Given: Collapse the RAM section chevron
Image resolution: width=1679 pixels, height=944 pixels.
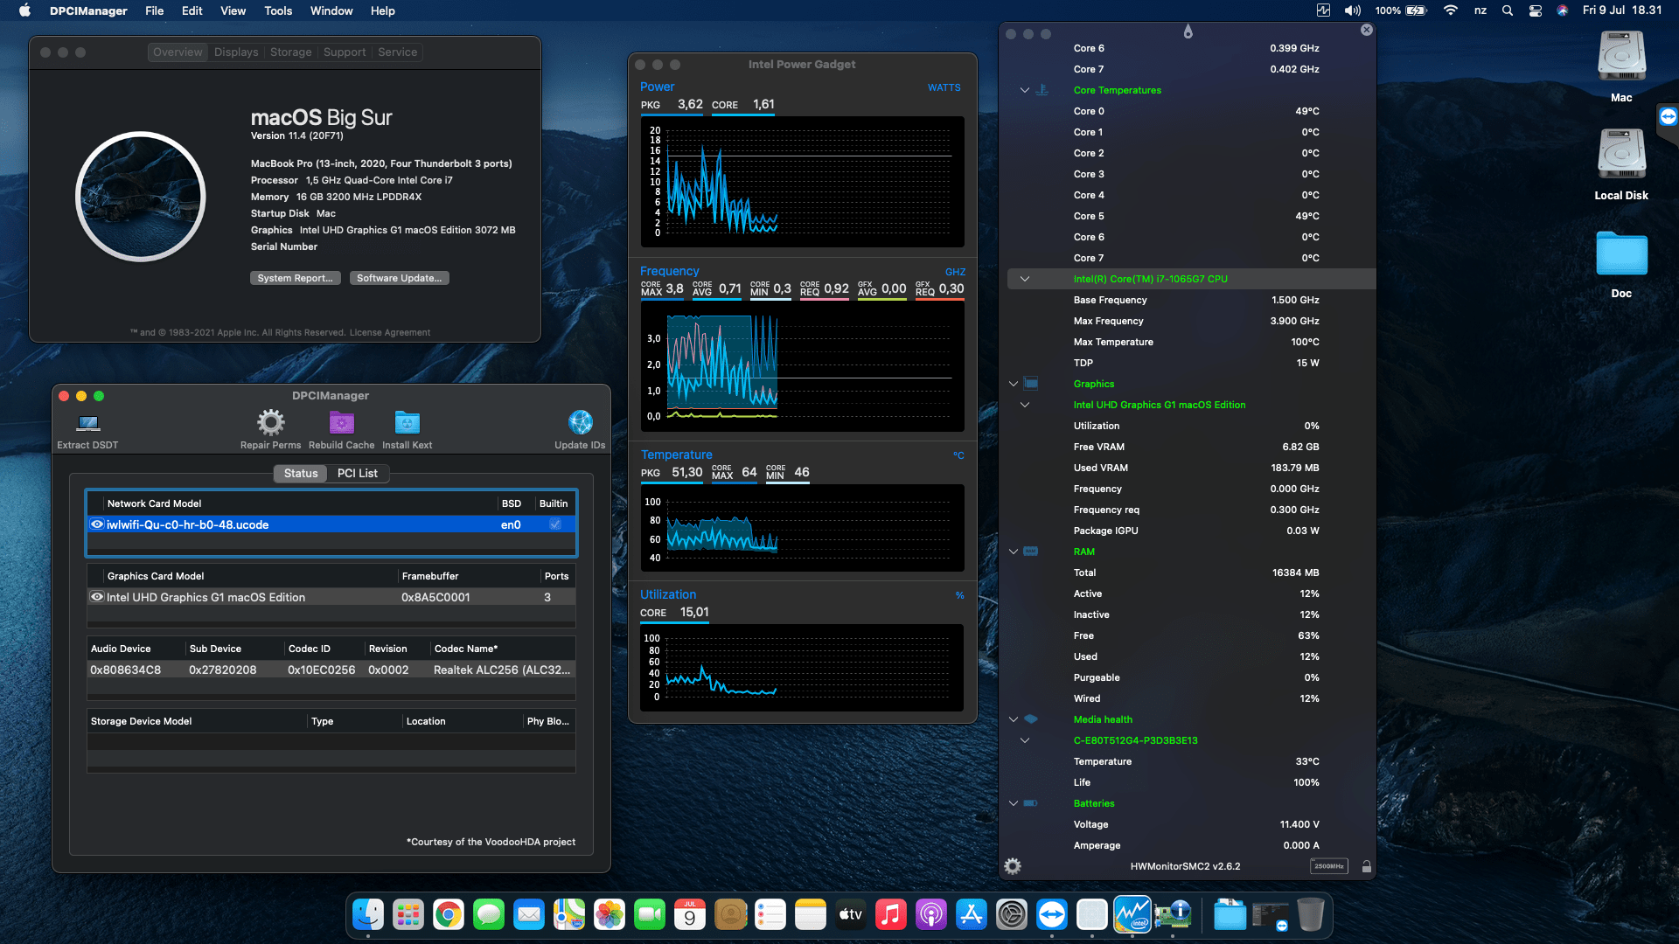Looking at the screenshot, I should coord(1014,552).
